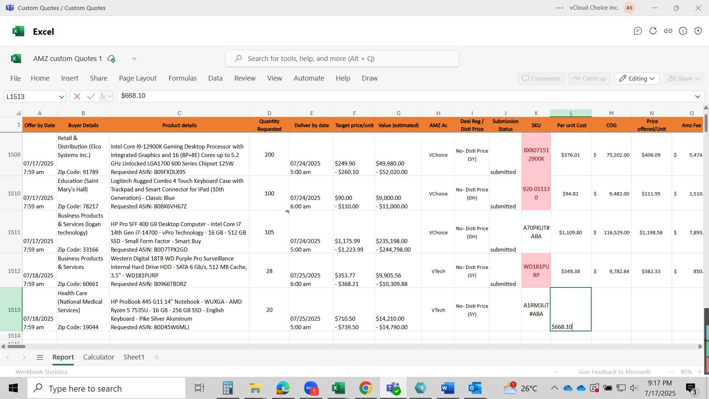The width and height of the screenshot is (709, 399).
Task: Click the 85% zoom level
Action: [686, 372]
